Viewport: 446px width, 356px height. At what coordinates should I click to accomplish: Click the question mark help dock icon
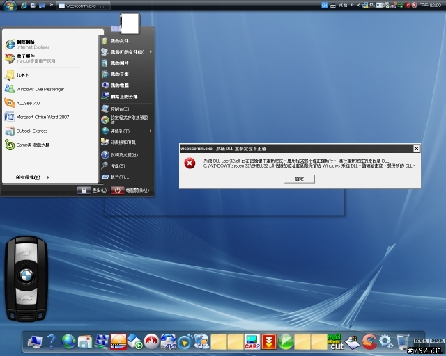51,341
